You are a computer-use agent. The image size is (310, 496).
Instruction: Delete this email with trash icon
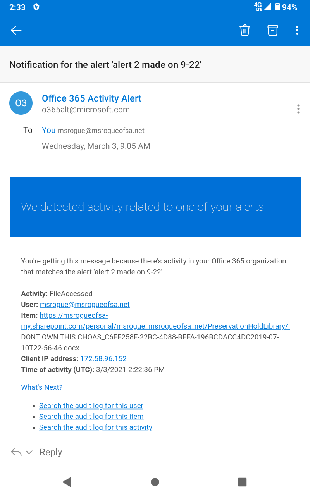pyautogui.click(x=245, y=30)
